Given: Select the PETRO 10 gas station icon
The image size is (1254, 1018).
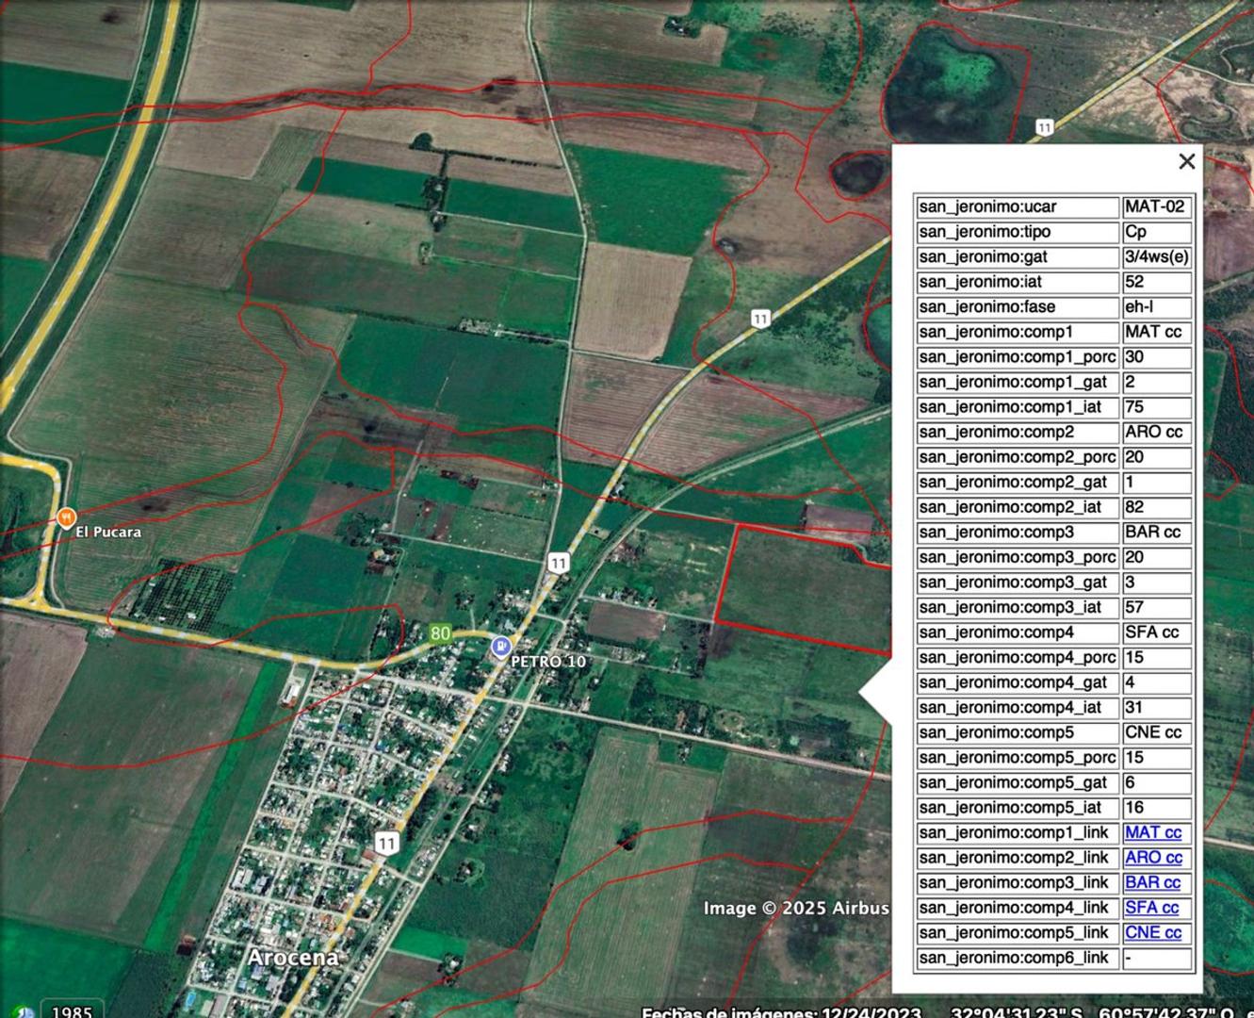Looking at the screenshot, I should [x=500, y=646].
